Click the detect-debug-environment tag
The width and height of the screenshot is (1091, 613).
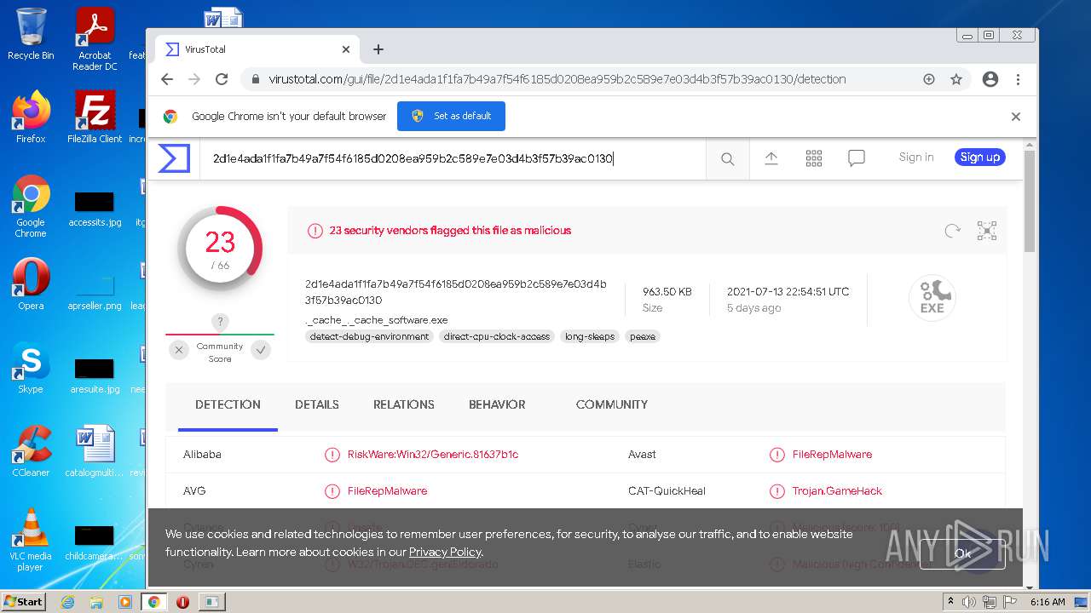pyautogui.click(x=369, y=336)
